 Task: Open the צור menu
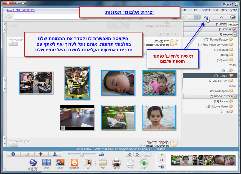tap(185, 10)
